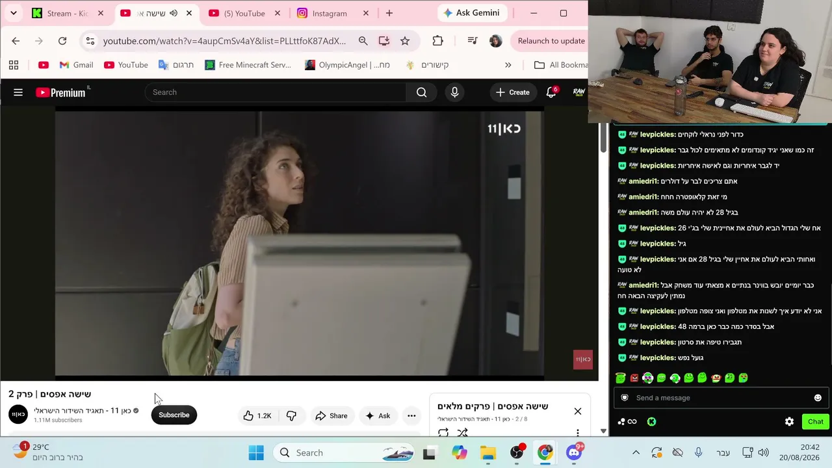
Task: Share the video
Action: tap(331, 415)
